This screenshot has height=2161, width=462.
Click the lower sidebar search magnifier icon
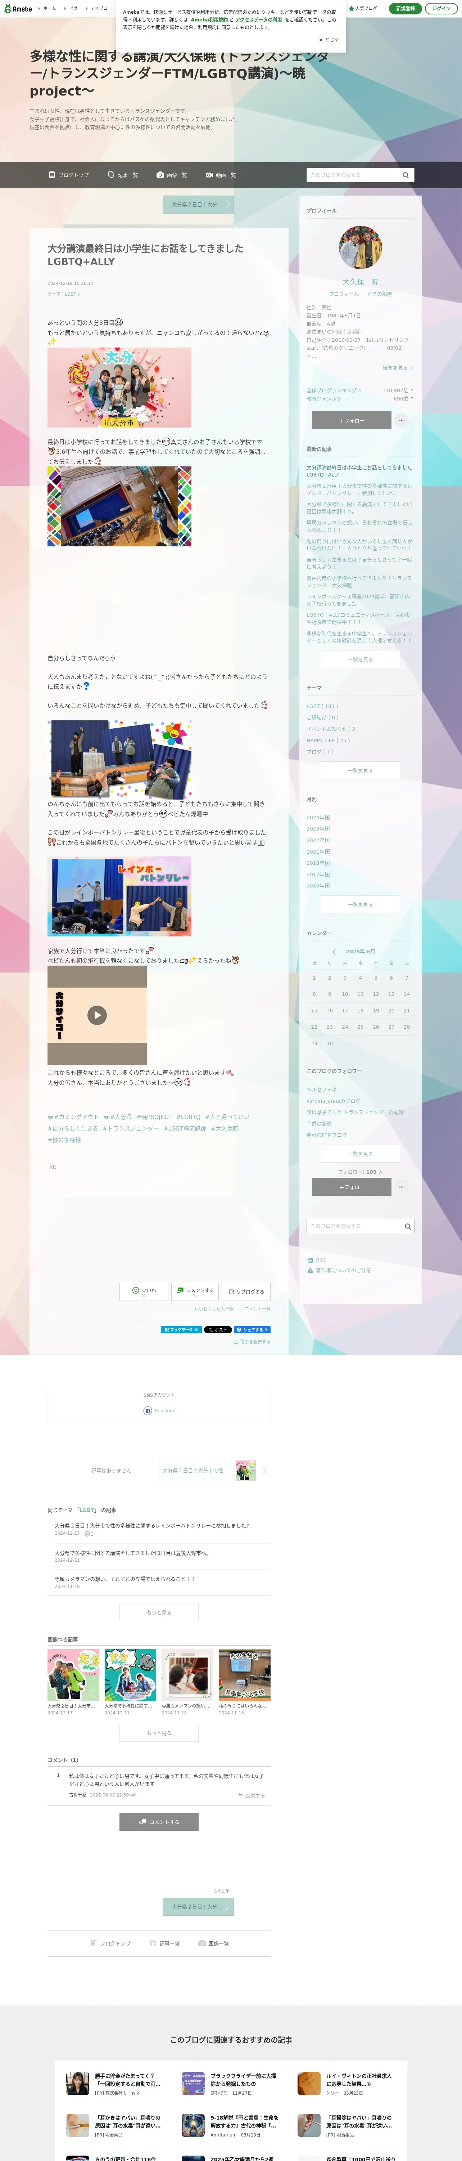point(408,1226)
